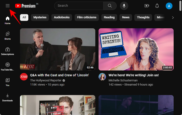Click the 142 views • Streamed 9 hours ago text
Screen dimensions: 182x115
coord(131,85)
